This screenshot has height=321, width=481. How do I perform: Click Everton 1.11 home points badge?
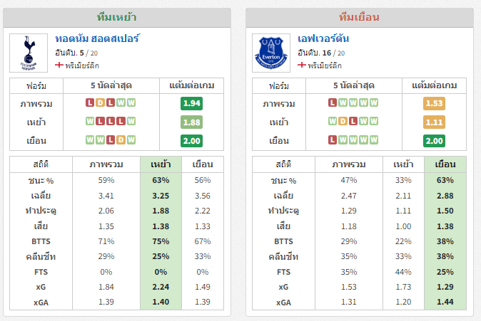coord(434,122)
